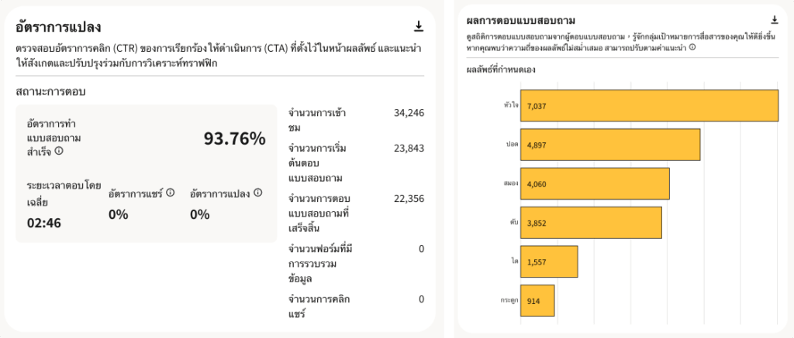Click the ตับ bar showing 3,852
This screenshot has height=338, width=794.
click(592, 224)
